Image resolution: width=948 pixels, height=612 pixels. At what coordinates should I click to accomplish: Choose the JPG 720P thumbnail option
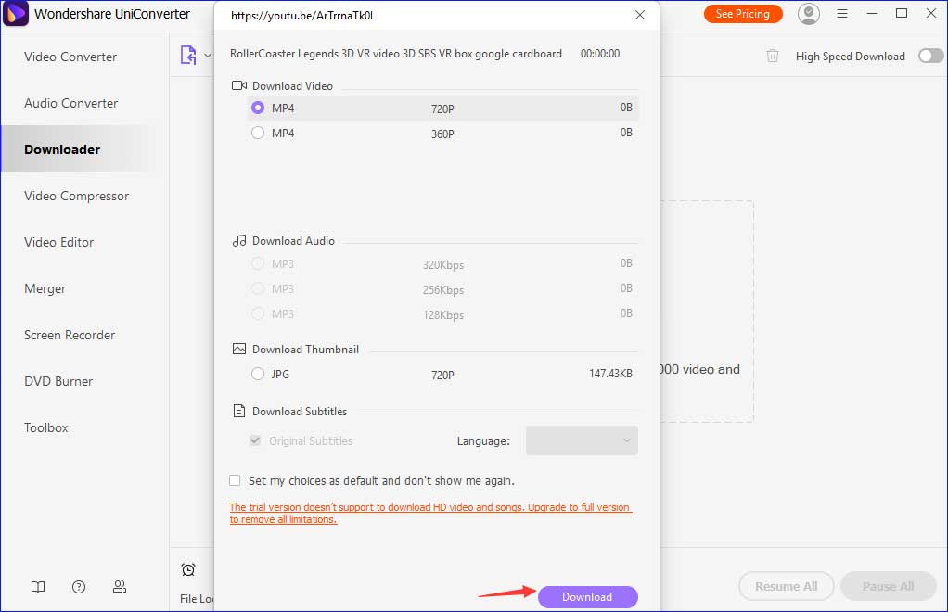(x=257, y=375)
